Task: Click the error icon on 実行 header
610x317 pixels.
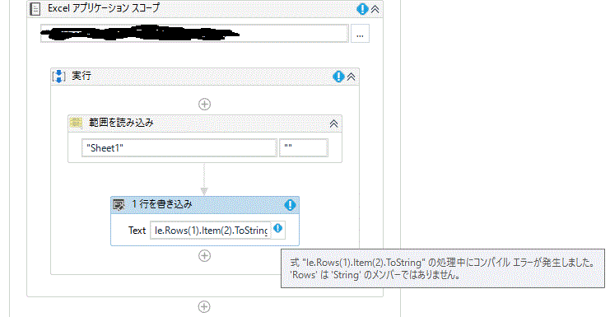Action: [x=338, y=77]
